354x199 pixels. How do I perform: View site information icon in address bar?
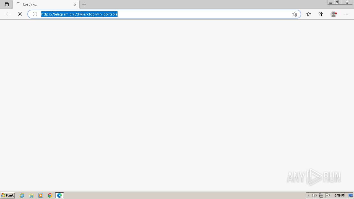[35, 14]
